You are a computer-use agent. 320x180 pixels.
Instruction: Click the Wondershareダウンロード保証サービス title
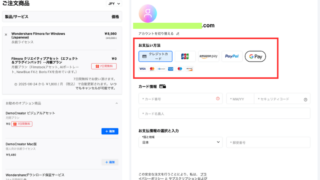35,175
